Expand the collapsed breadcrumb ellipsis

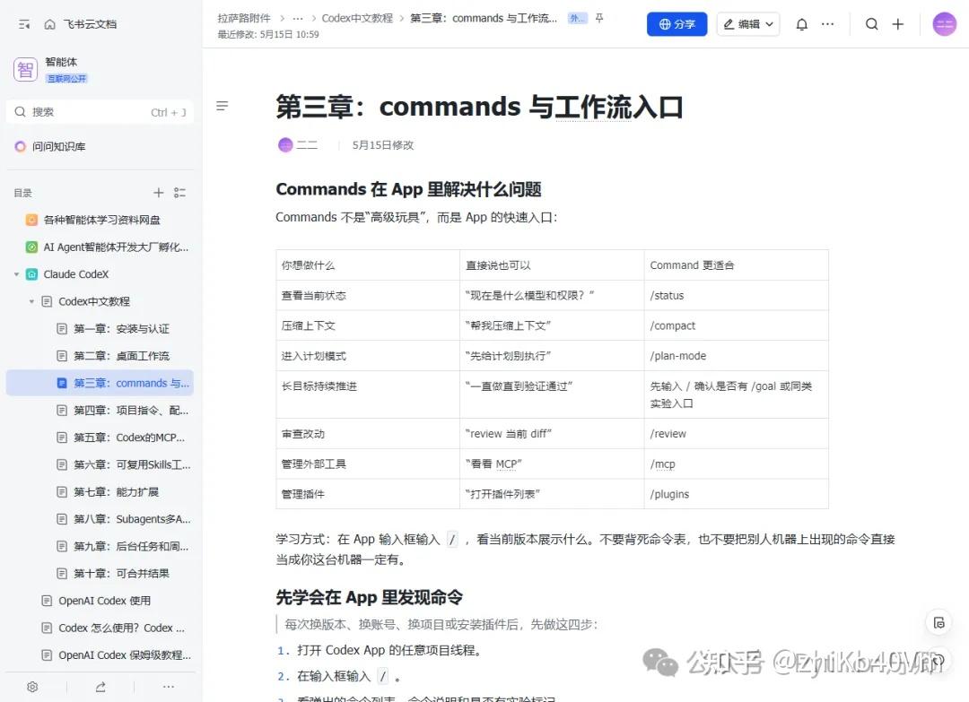pyautogui.click(x=298, y=19)
